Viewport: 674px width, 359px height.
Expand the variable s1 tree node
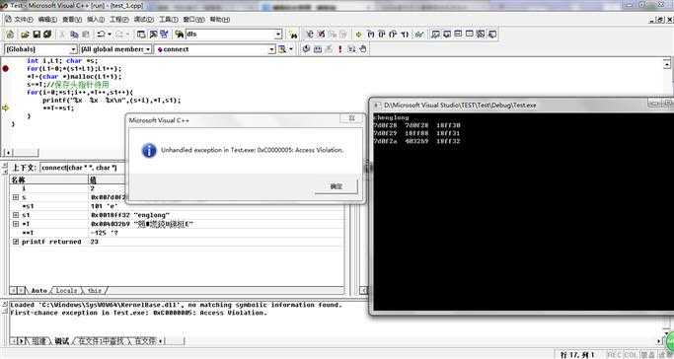tap(16, 215)
